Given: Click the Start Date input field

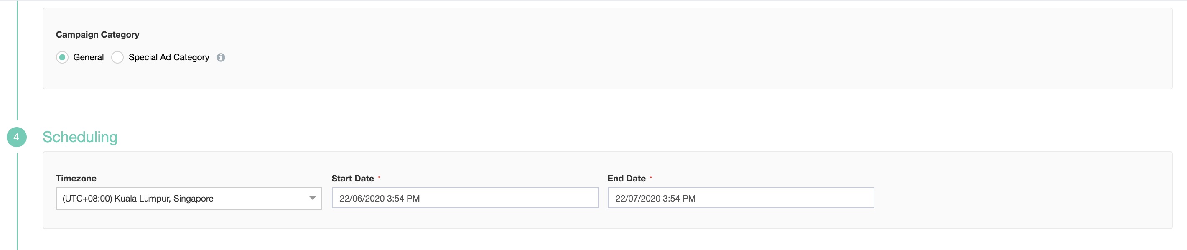Looking at the screenshot, I should pos(464,198).
